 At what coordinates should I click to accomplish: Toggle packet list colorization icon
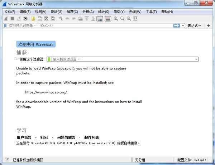(x=108, y=19)
